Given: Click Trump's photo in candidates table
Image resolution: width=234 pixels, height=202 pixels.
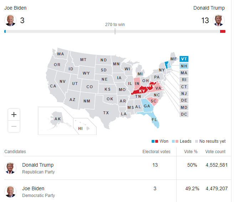Looking at the screenshot, I should (10, 168).
